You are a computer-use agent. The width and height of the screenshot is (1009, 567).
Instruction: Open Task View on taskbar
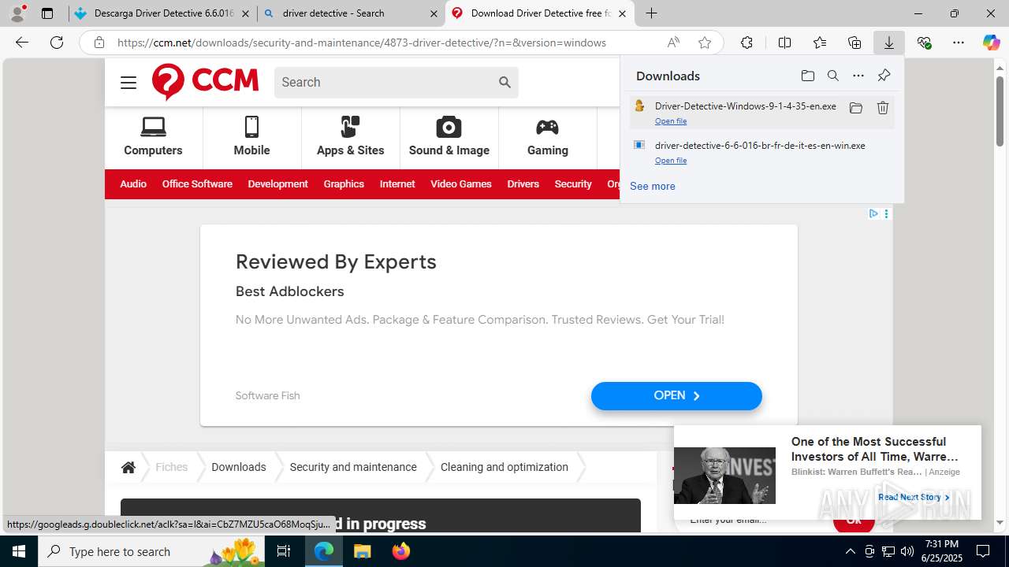pos(284,551)
